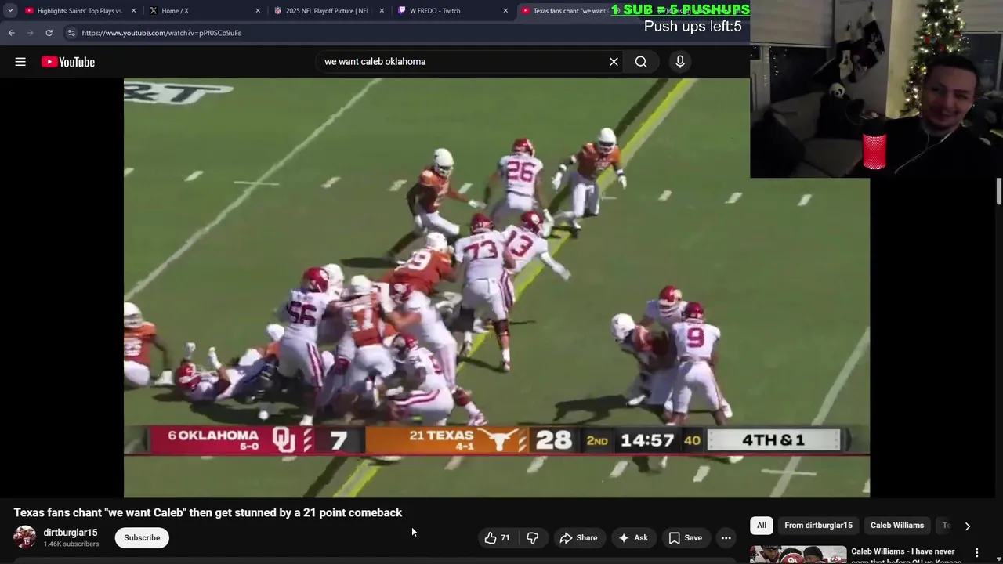Screen dimensions: 1003x564
Task: Open options for Caleb Williams suggested video
Action: [x=976, y=553]
